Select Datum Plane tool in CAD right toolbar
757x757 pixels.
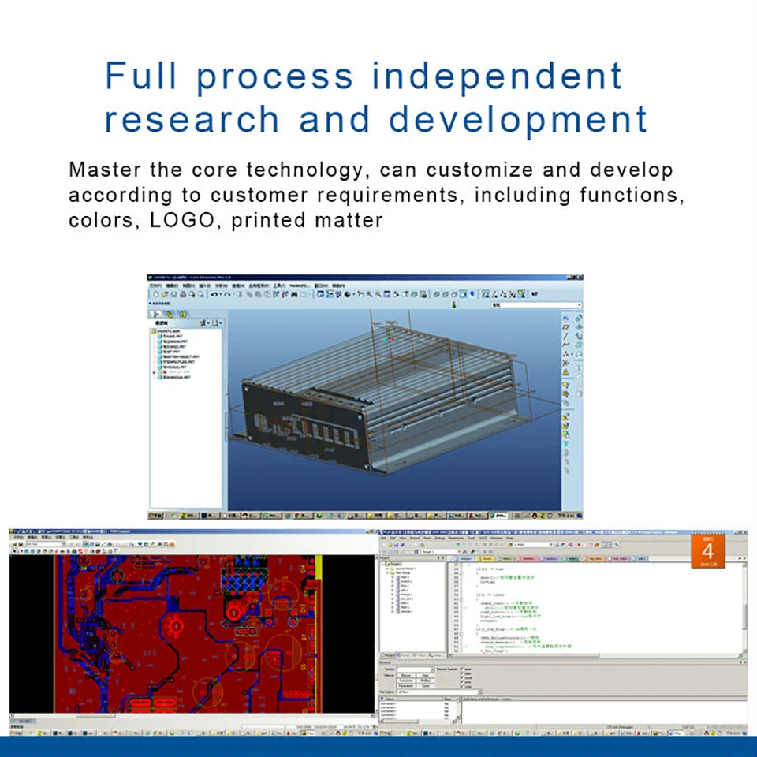pos(566,327)
